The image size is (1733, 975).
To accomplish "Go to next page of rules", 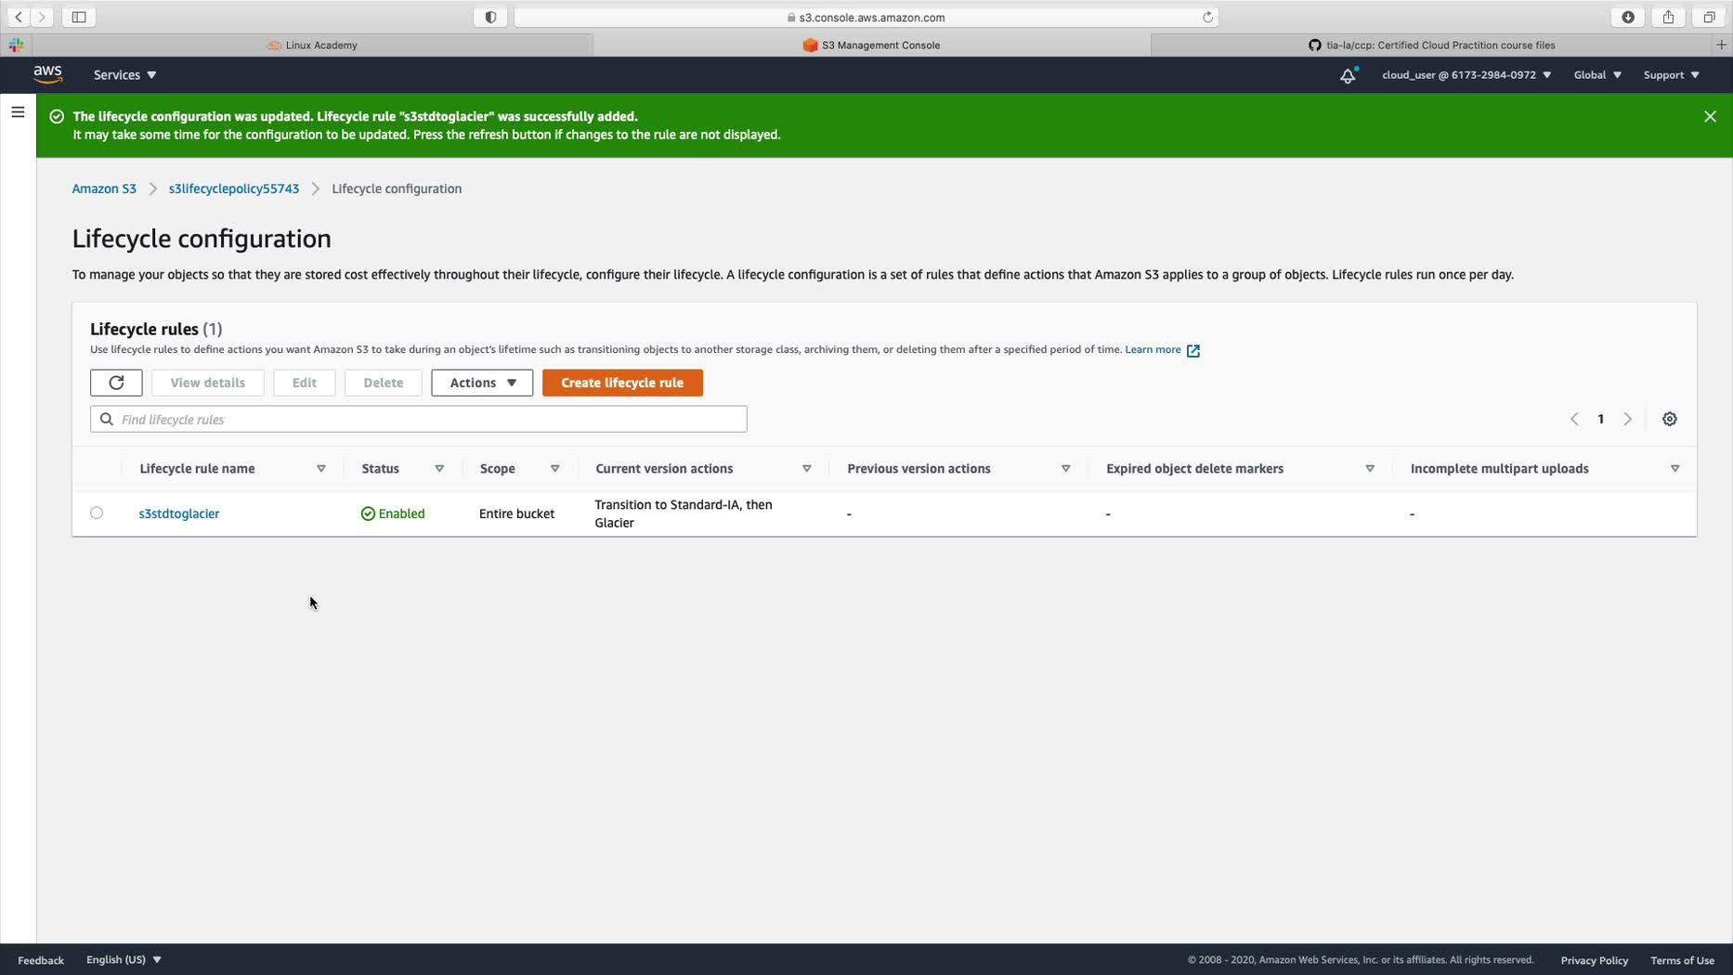I will pyautogui.click(x=1627, y=420).
